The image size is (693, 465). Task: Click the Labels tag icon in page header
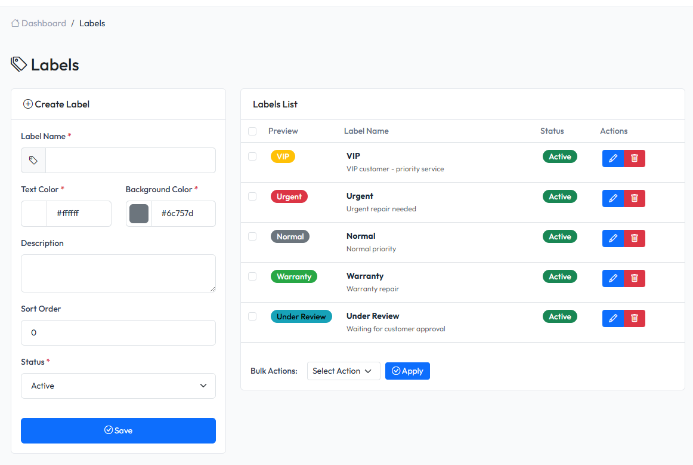(18, 64)
